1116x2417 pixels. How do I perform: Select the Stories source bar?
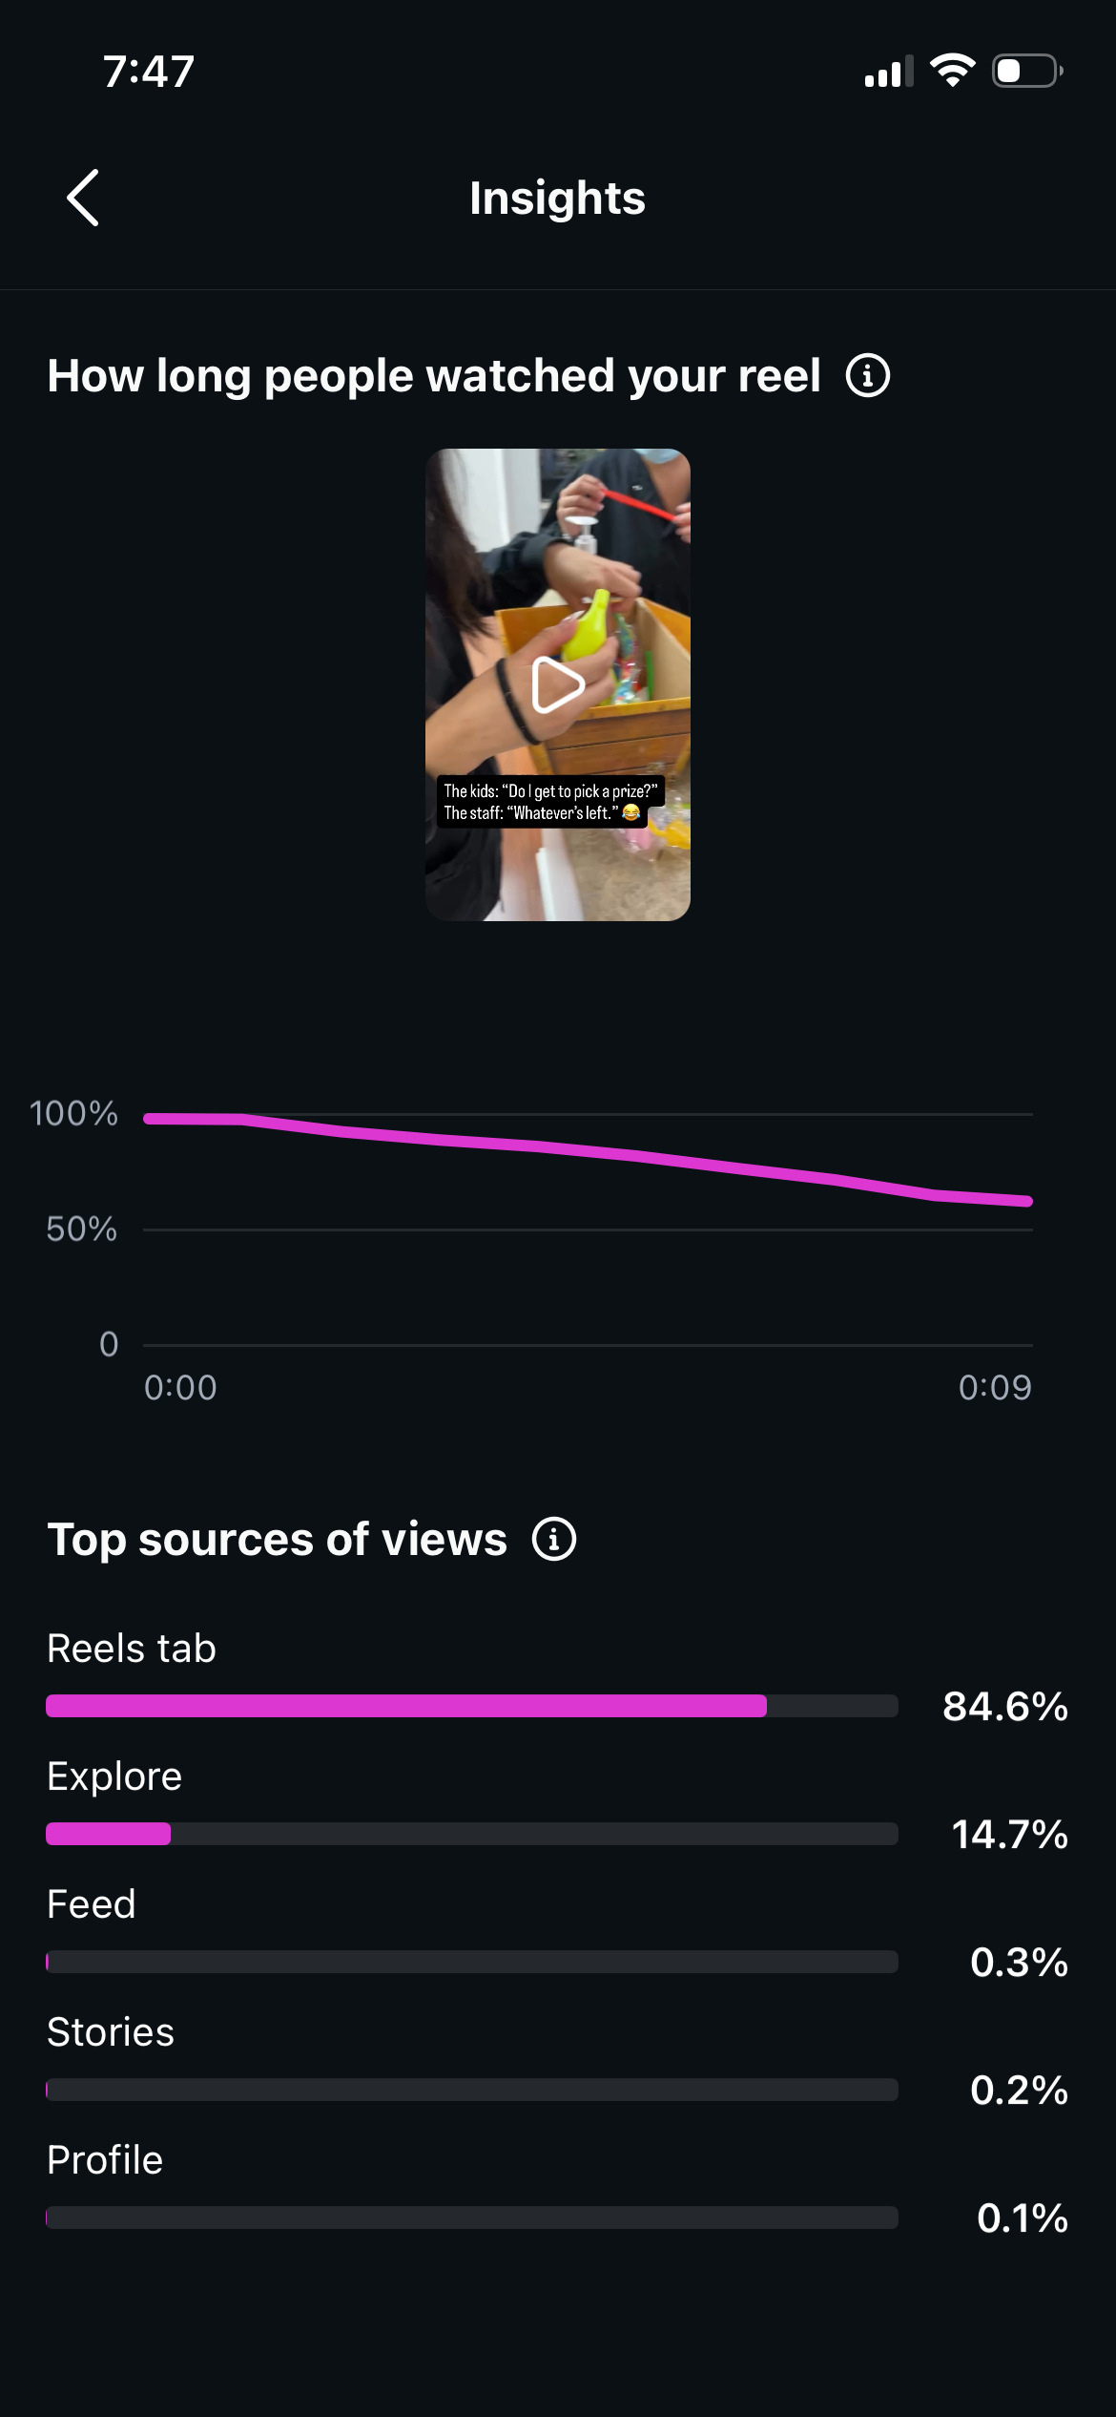click(x=472, y=2090)
